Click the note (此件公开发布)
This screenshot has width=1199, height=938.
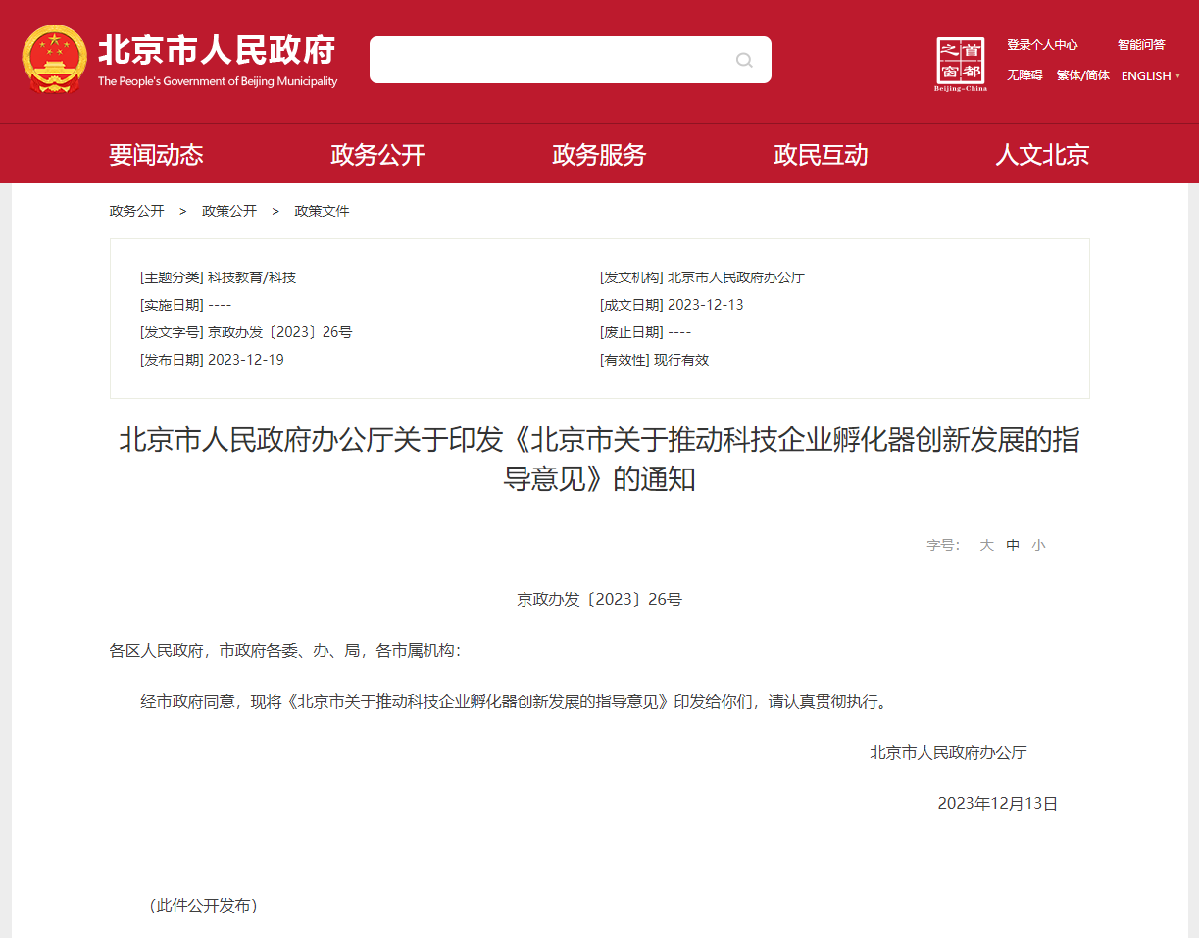(x=203, y=905)
